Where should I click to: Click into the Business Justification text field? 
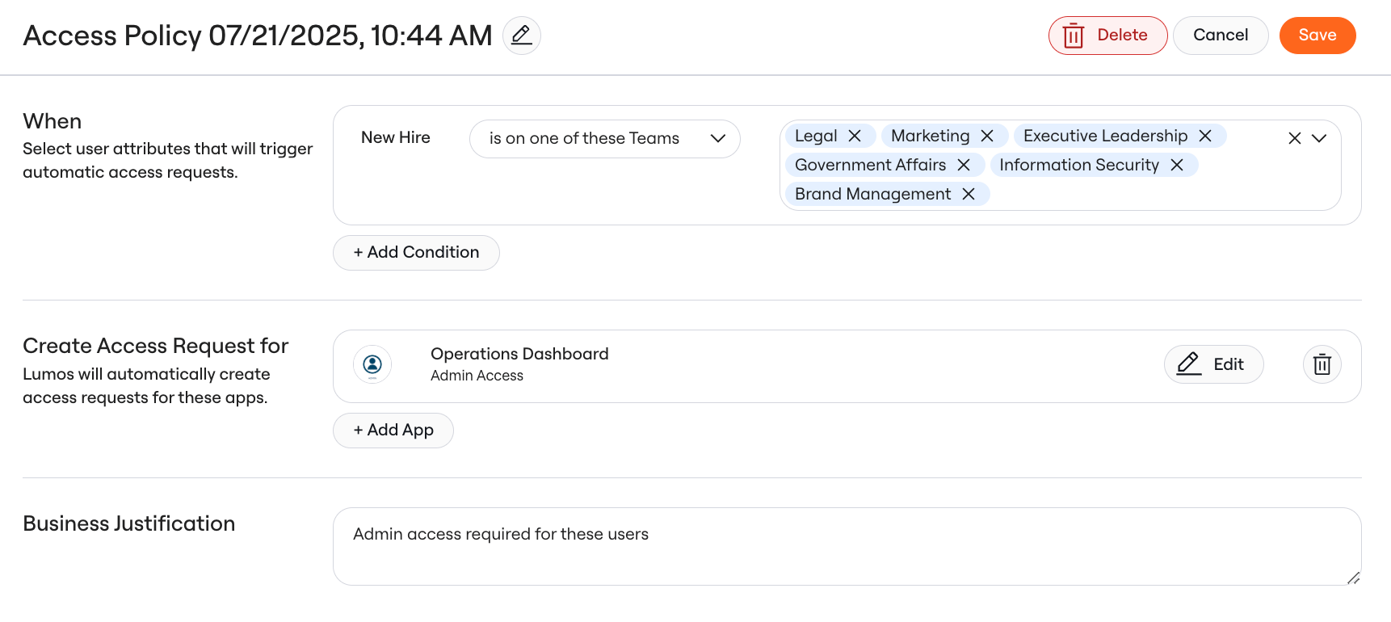[x=847, y=546]
